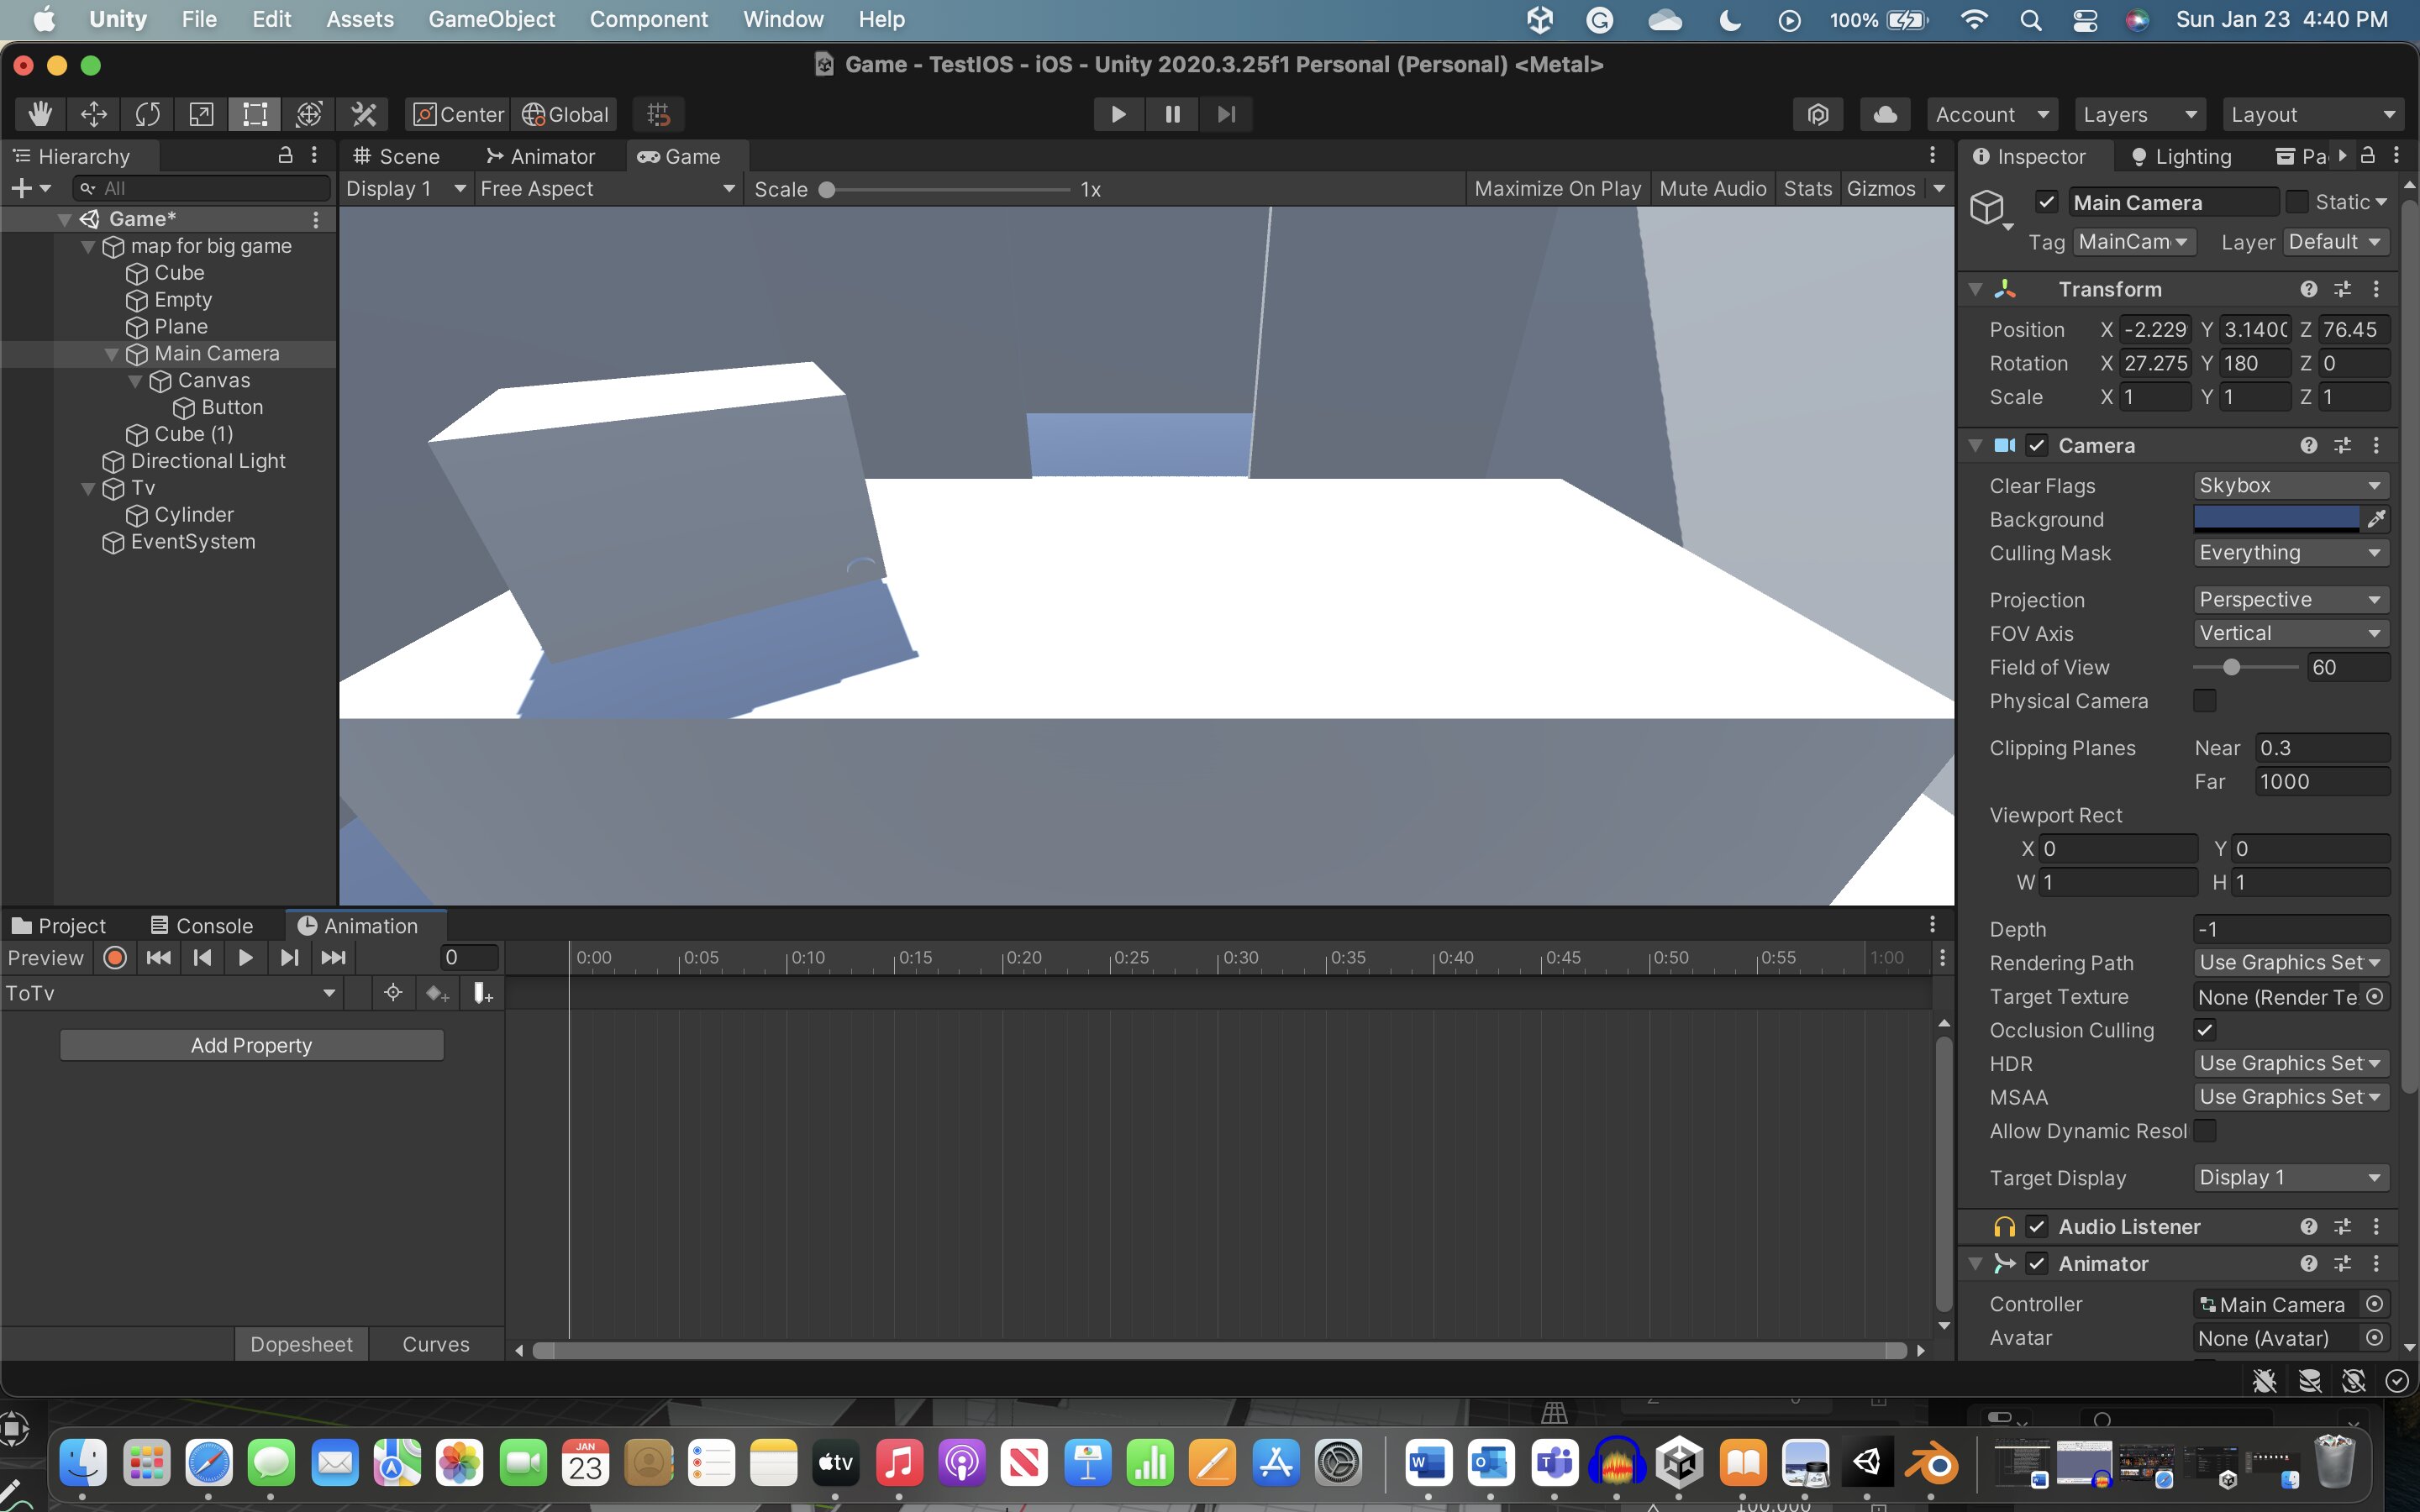Open the GameObject menu
This screenshot has height=1512, width=2420.
click(x=491, y=19)
